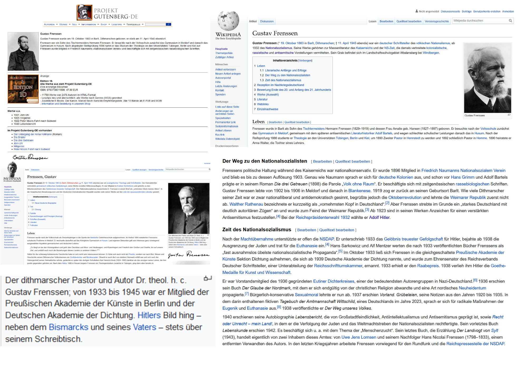Click the Projekt Gutenberg-DE portrait logo

point(84,12)
